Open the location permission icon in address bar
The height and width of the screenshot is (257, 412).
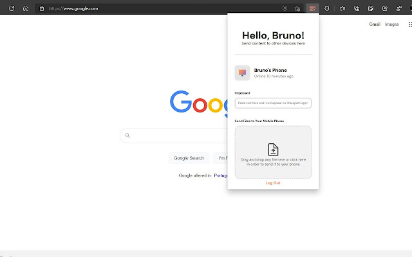click(285, 8)
